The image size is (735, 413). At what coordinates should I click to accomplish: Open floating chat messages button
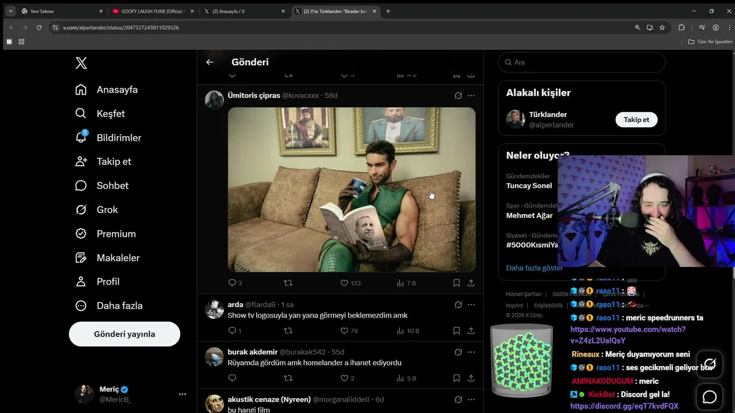point(710,397)
